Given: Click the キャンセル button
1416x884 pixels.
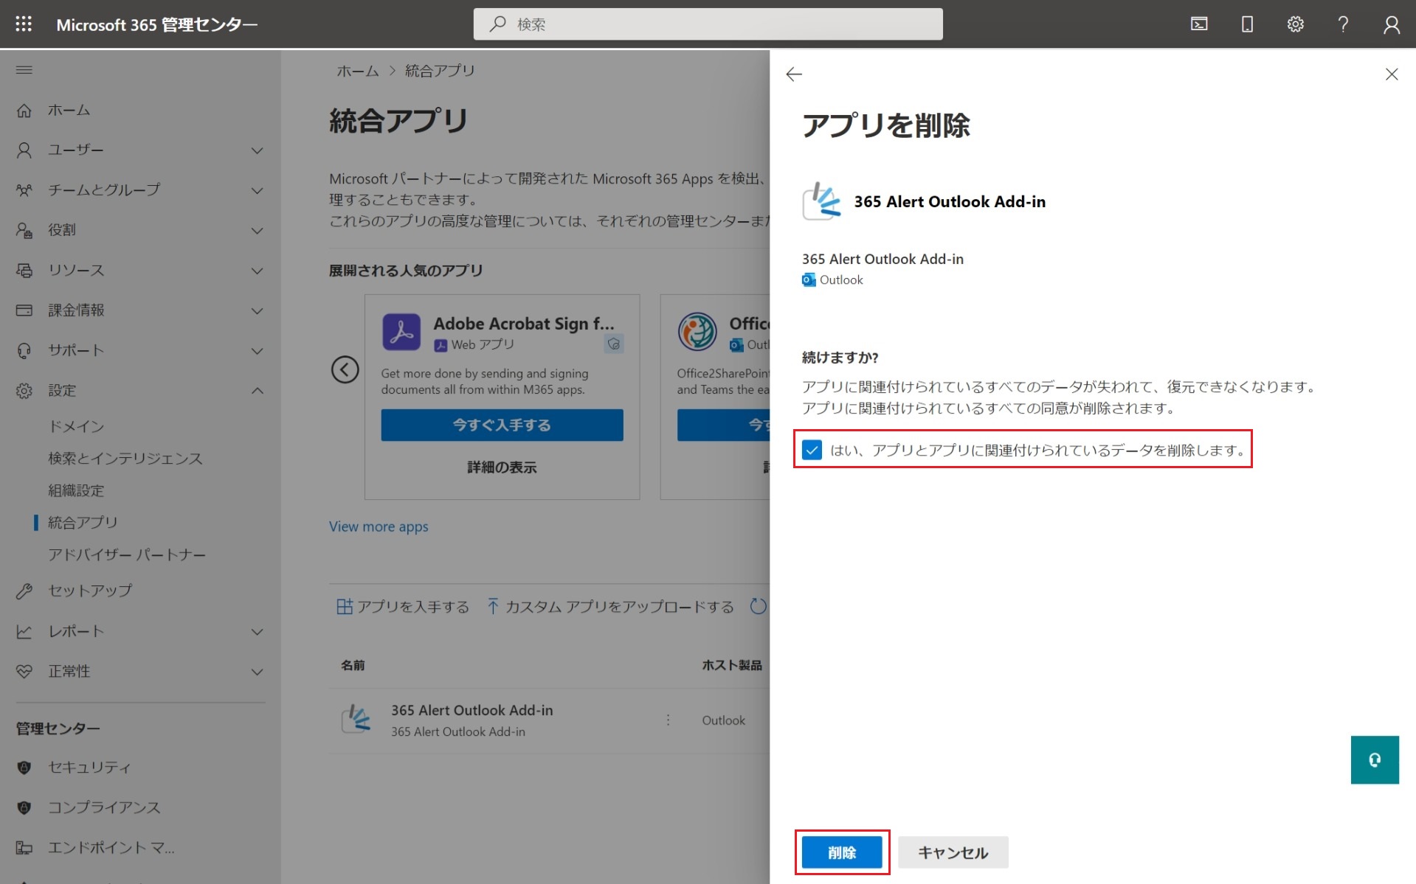Looking at the screenshot, I should click(x=953, y=852).
